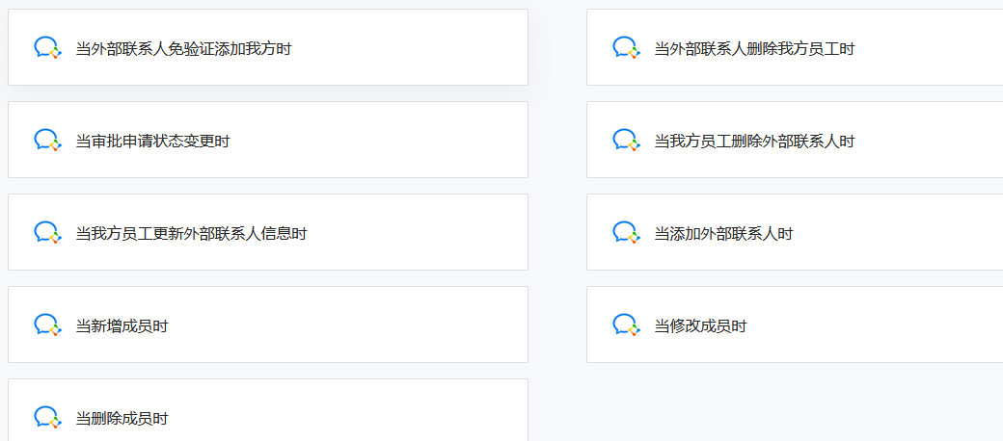Choose the 当我方员工更新外部联系人信息时 text
The width and height of the screenshot is (1003, 441).
click(191, 234)
